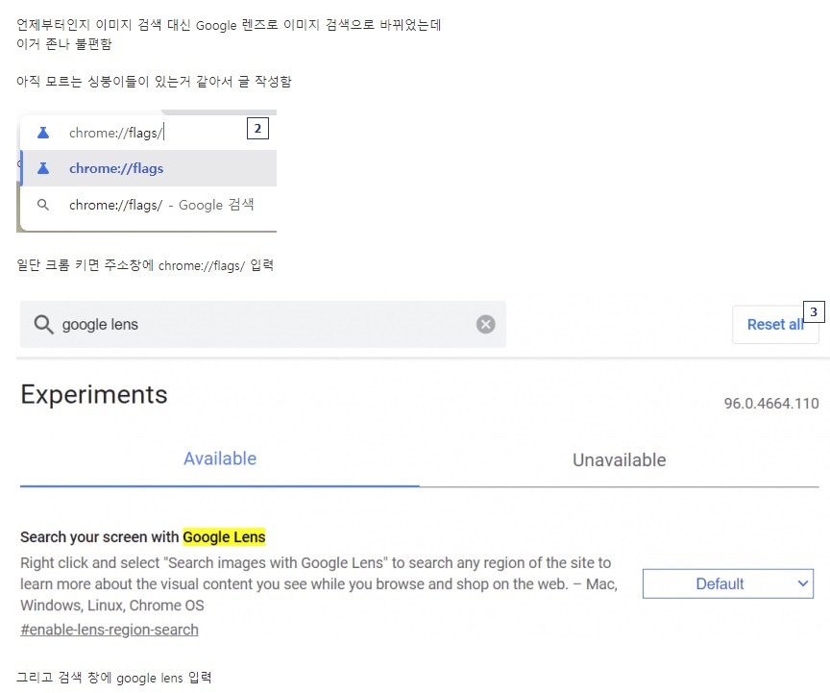Click the flask icon in the address bar

(x=43, y=133)
